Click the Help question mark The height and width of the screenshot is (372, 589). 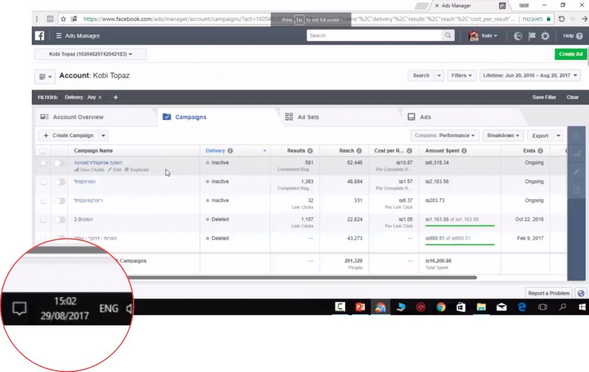(579, 36)
